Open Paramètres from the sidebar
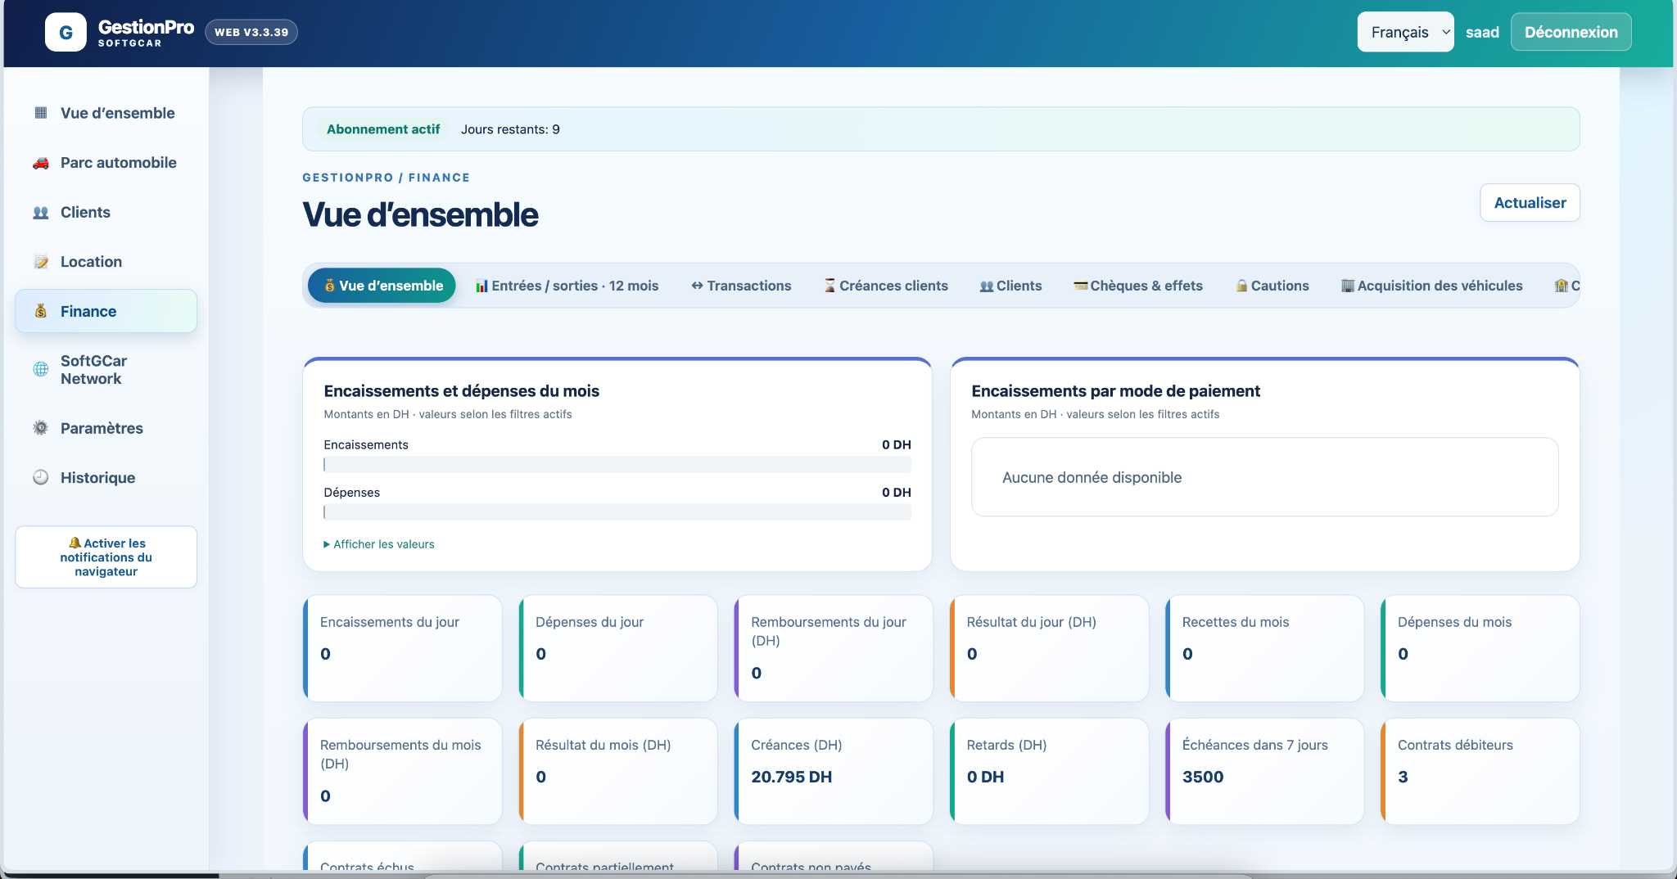Image resolution: width=1677 pixels, height=879 pixels. pyautogui.click(x=106, y=428)
